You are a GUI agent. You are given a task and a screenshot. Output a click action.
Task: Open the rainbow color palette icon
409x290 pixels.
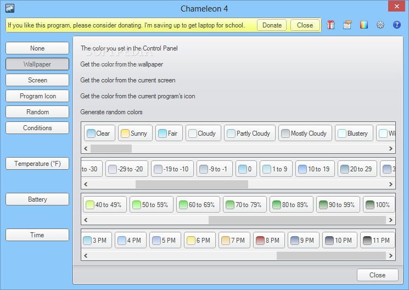[x=364, y=25]
